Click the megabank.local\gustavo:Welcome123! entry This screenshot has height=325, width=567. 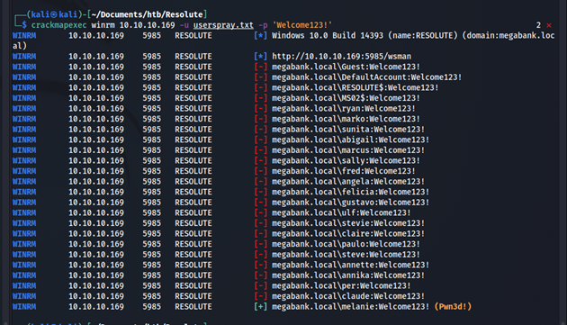pyautogui.click(x=351, y=203)
